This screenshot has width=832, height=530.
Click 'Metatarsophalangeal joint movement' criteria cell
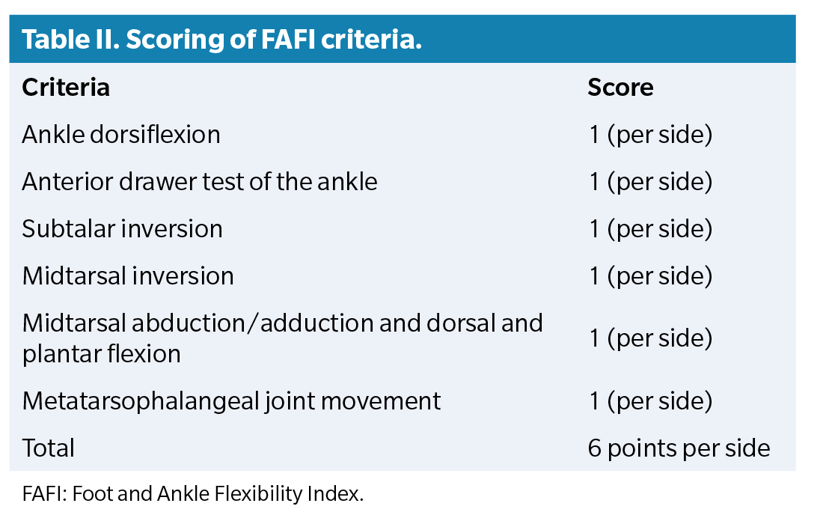[231, 400]
